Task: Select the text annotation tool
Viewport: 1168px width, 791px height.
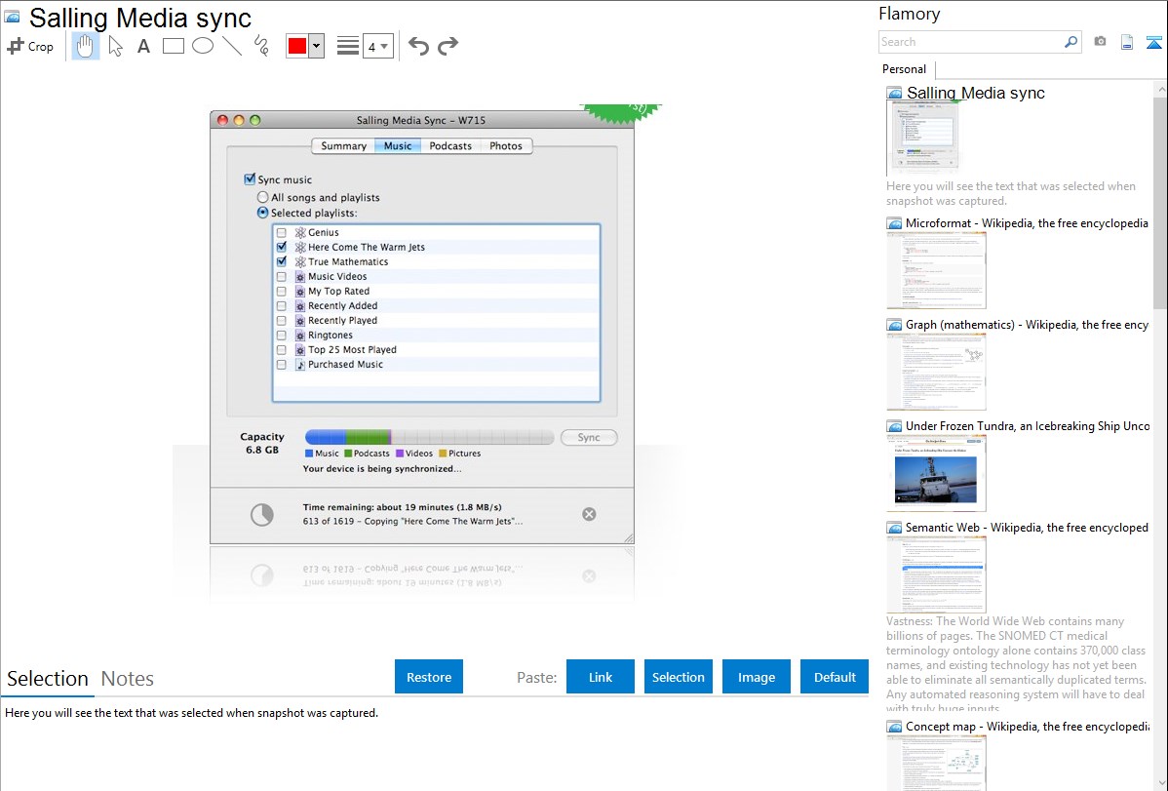Action: tap(143, 46)
